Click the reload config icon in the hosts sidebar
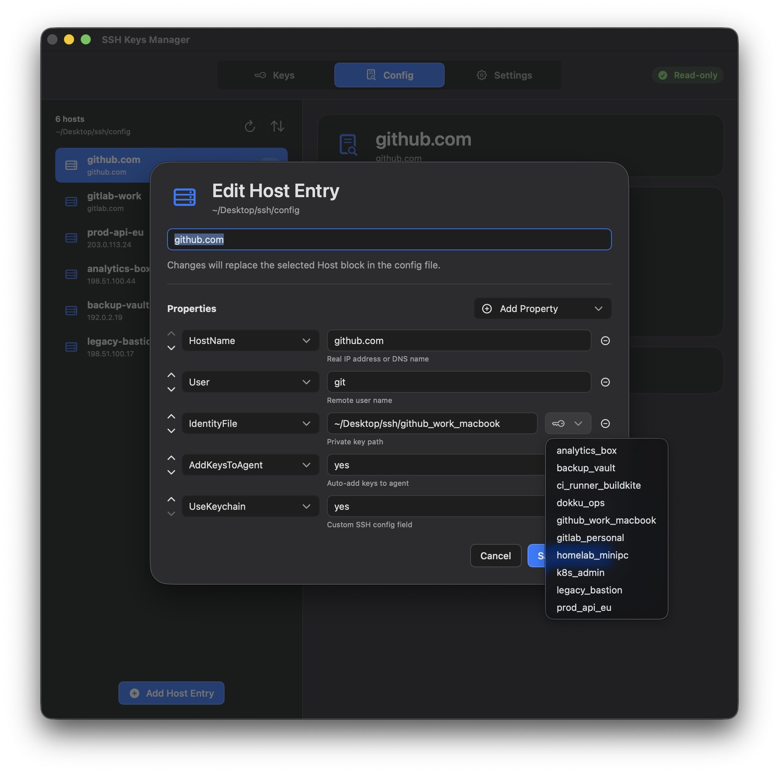This screenshot has height=773, width=779. (250, 126)
